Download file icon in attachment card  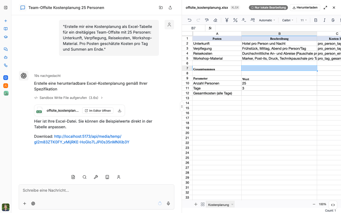[x=120, y=110]
